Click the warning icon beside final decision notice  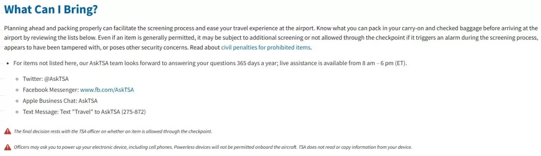8,131
